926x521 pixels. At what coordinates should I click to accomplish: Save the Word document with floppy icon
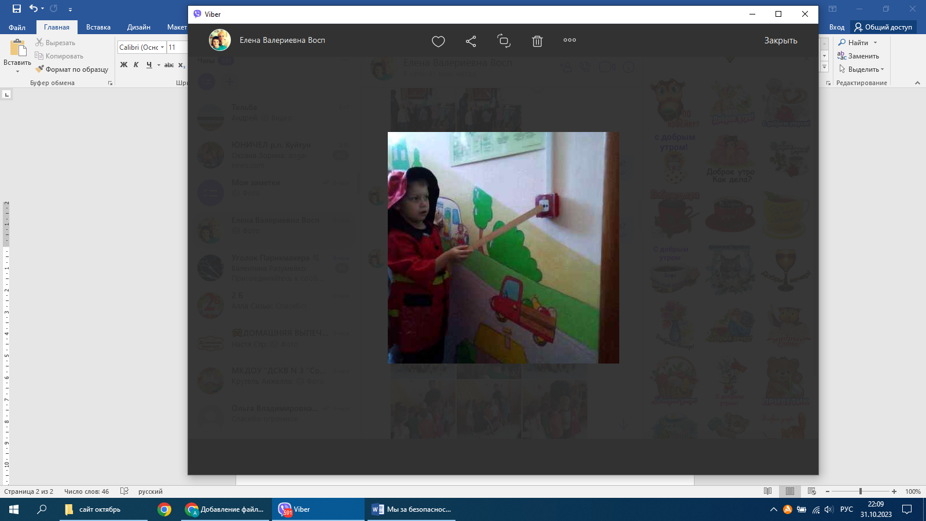pos(16,9)
